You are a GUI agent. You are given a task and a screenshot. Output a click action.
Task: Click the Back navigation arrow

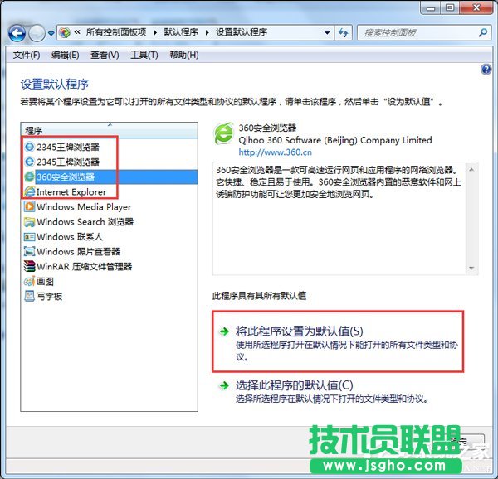(x=17, y=32)
